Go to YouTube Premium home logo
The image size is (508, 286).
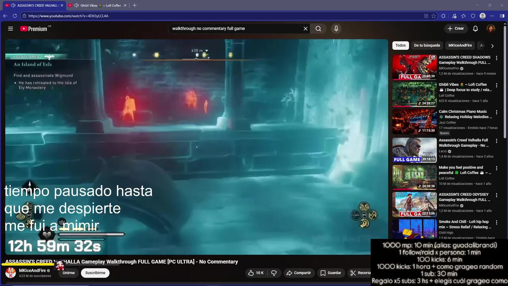coord(35,29)
